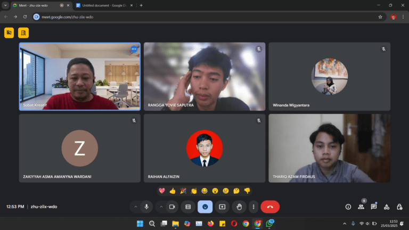The image size is (409, 230).
Task: View site information camera icon in address bar
Action: (37, 17)
